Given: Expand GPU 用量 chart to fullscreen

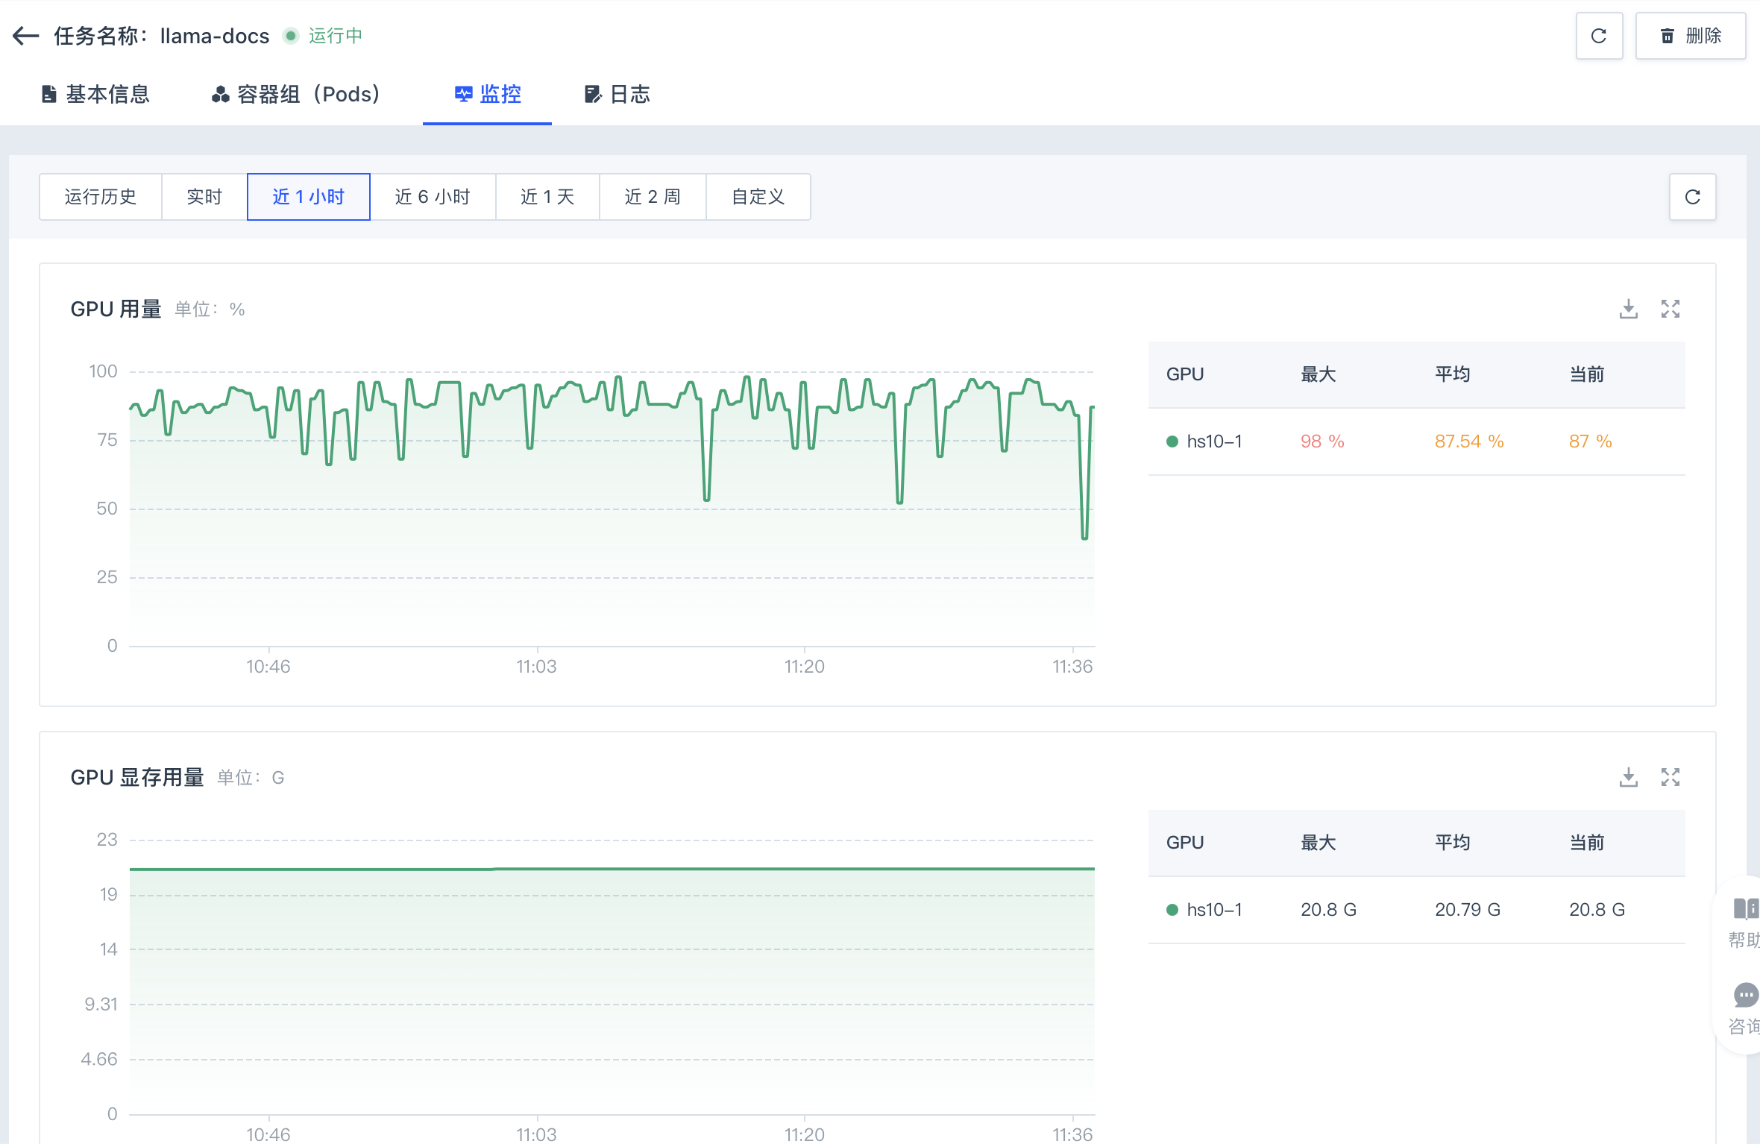Looking at the screenshot, I should tap(1671, 309).
